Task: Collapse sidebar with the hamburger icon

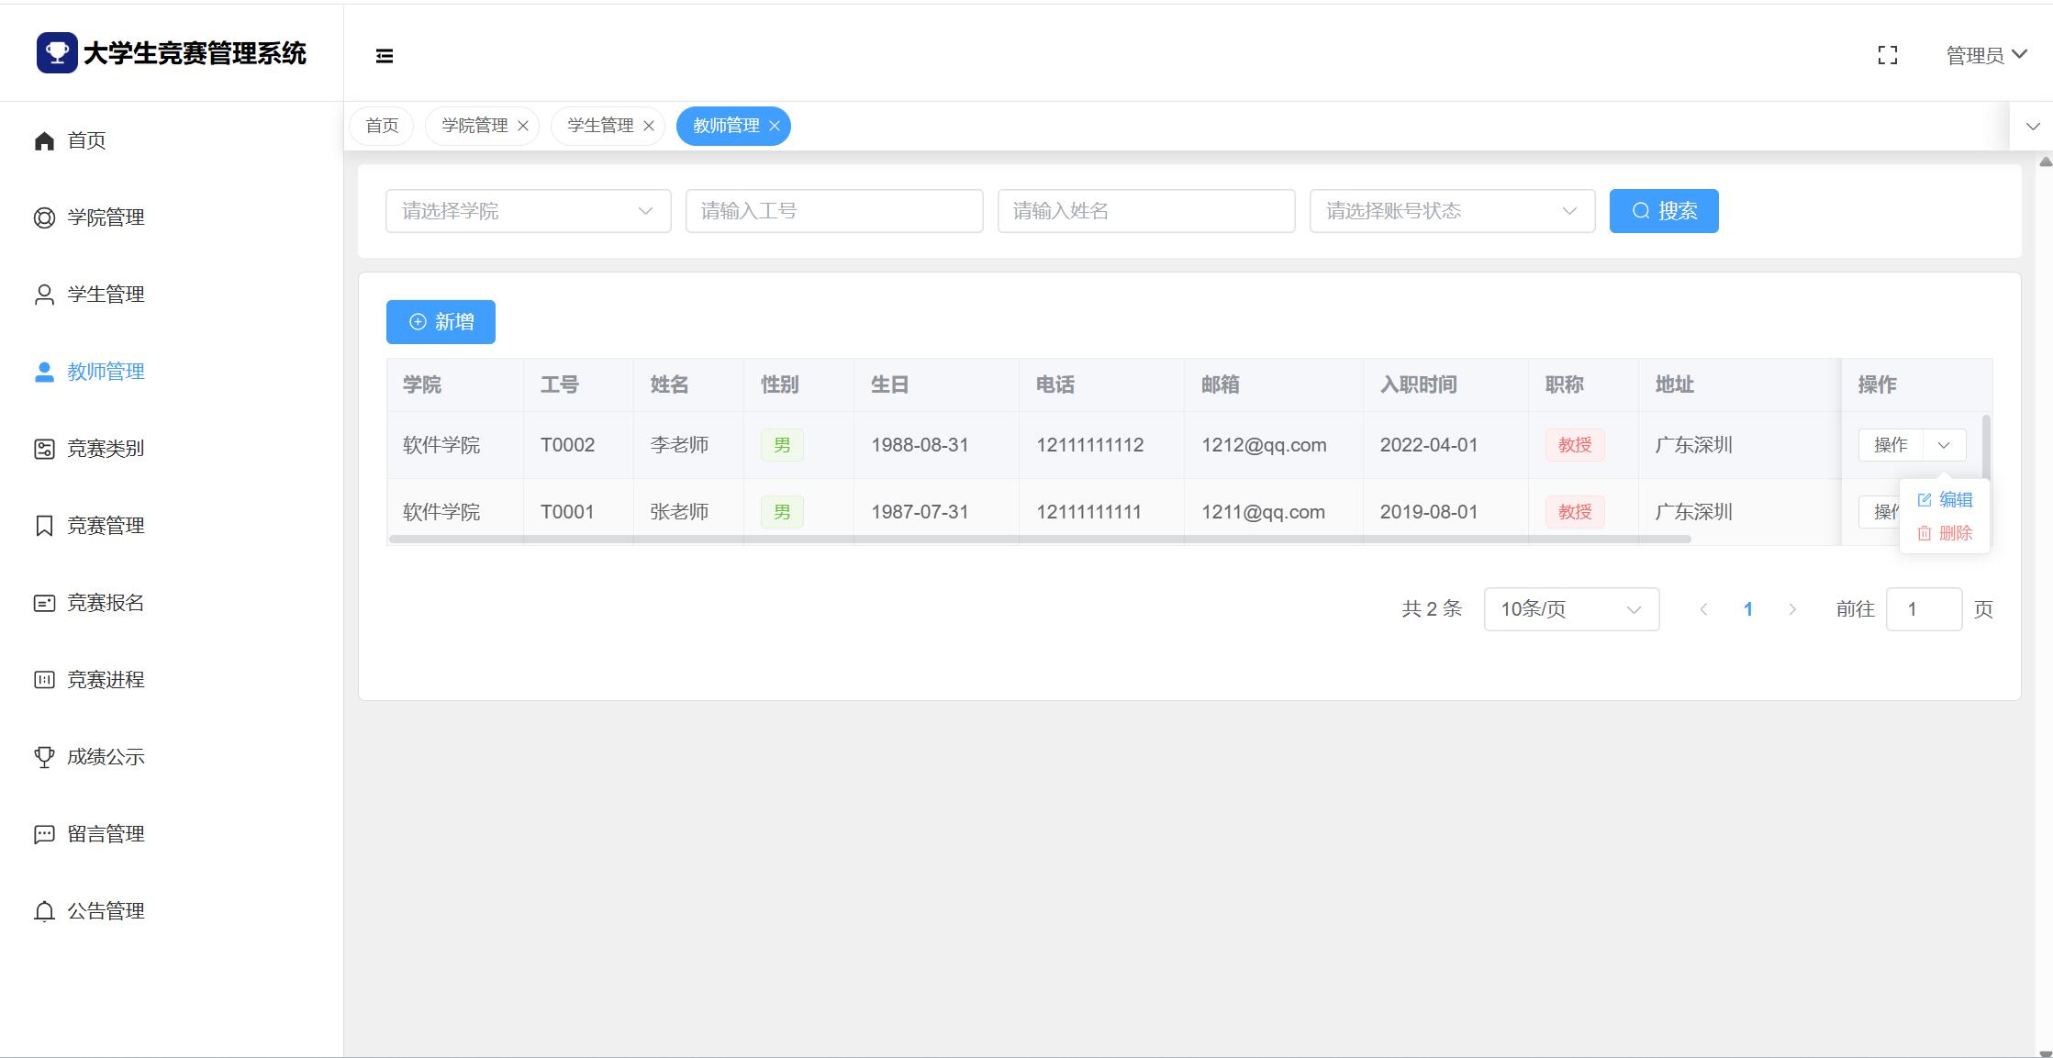Action: point(385,56)
